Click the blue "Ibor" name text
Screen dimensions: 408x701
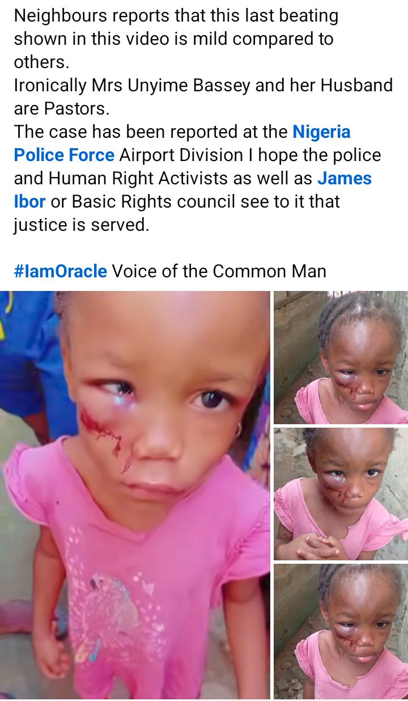click(x=29, y=201)
